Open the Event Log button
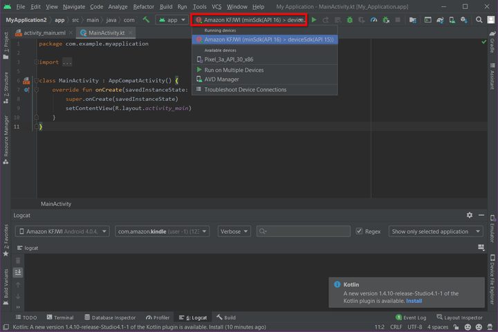This screenshot has width=498, height=332. click(411, 317)
